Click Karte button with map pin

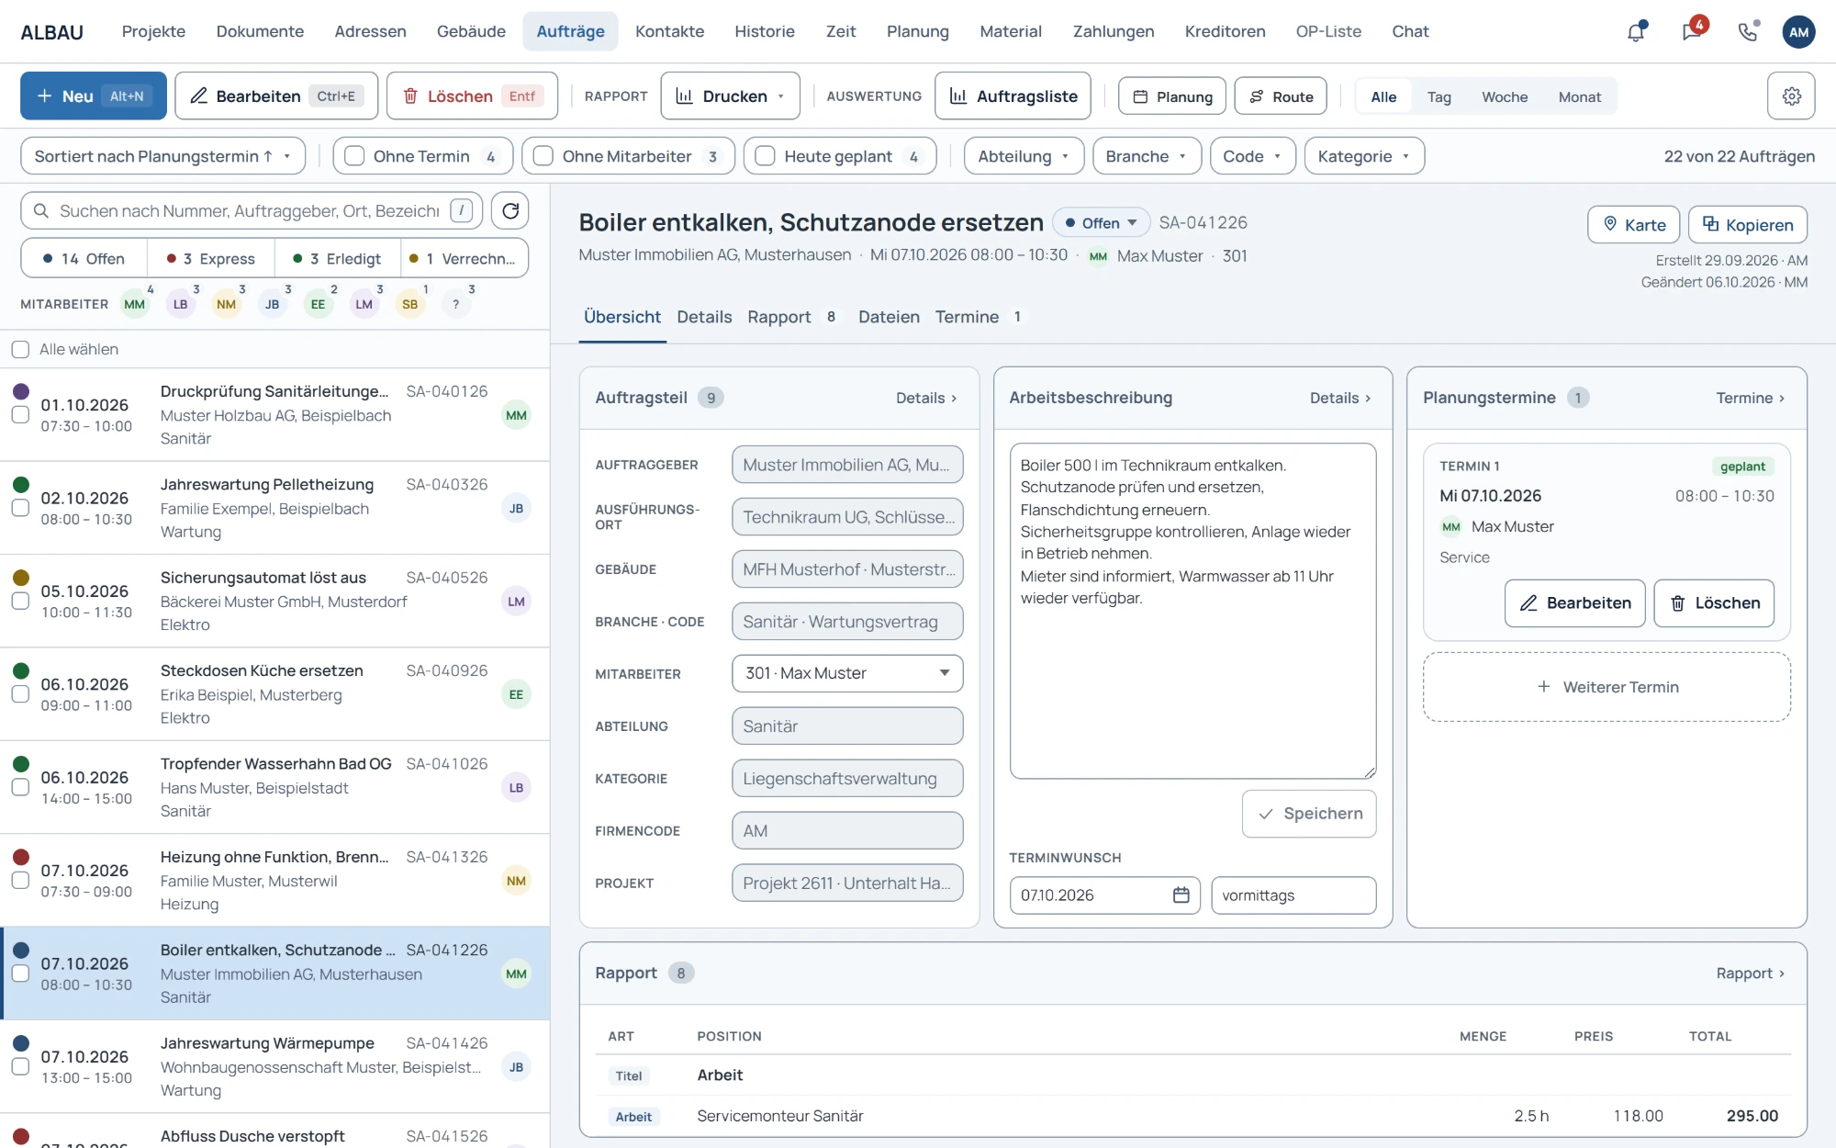[1633, 225]
